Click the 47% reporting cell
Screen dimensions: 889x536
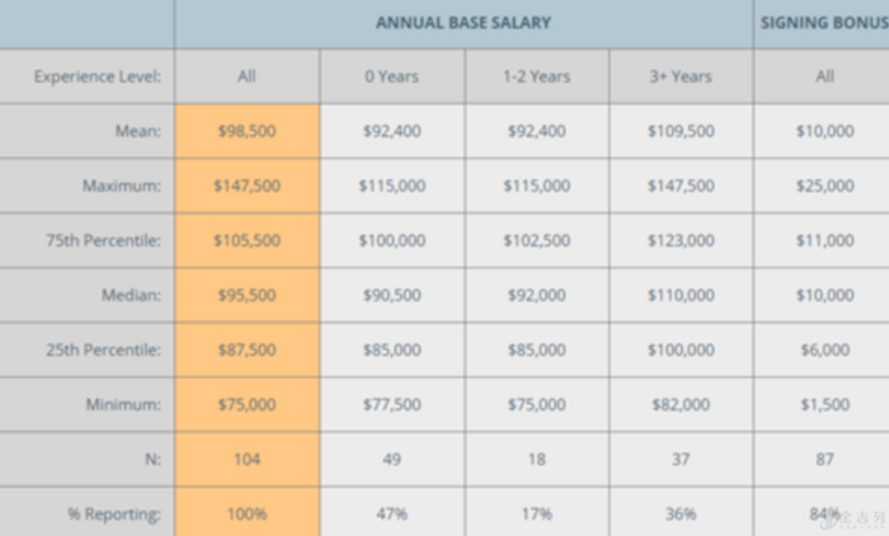(392, 514)
